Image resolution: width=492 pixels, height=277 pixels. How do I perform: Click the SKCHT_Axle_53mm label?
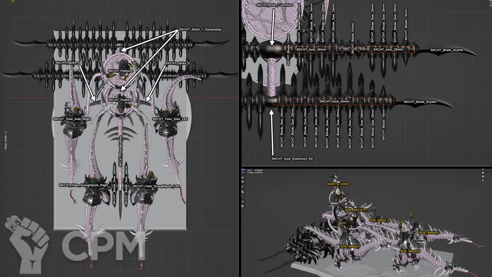(x=335, y=101)
